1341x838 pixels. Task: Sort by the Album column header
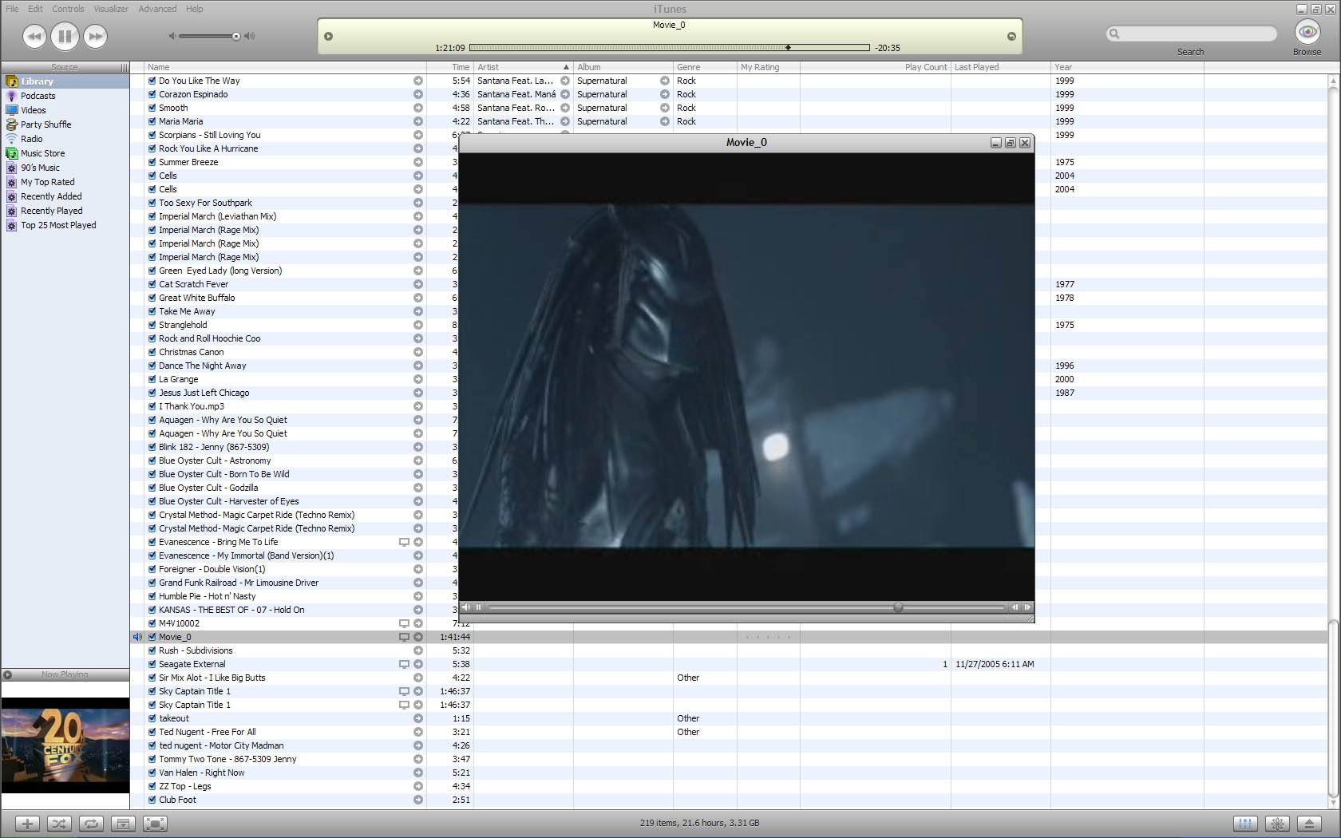click(623, 67)
